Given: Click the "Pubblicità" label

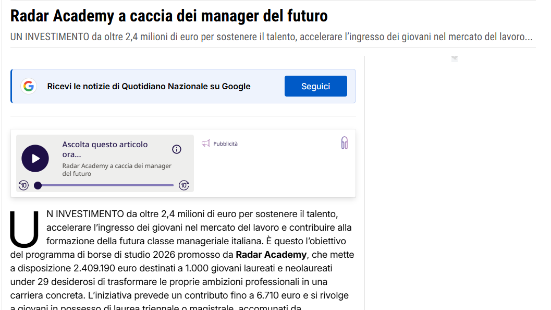Looking at the screenshot, I should 225,144.
